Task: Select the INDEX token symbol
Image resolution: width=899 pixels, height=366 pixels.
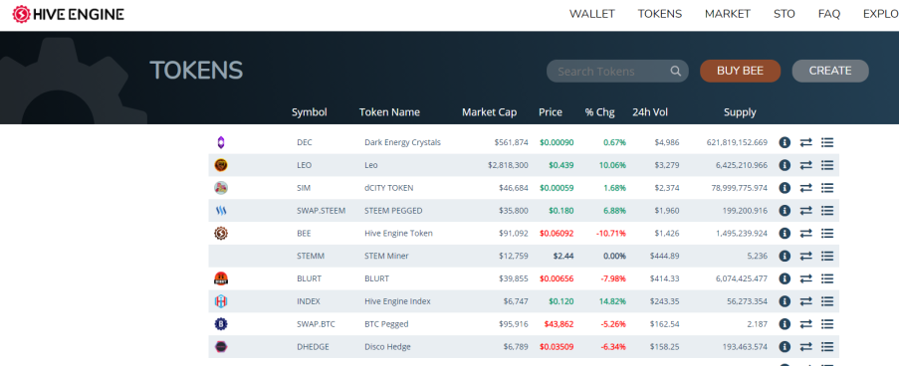Action: 309,301
